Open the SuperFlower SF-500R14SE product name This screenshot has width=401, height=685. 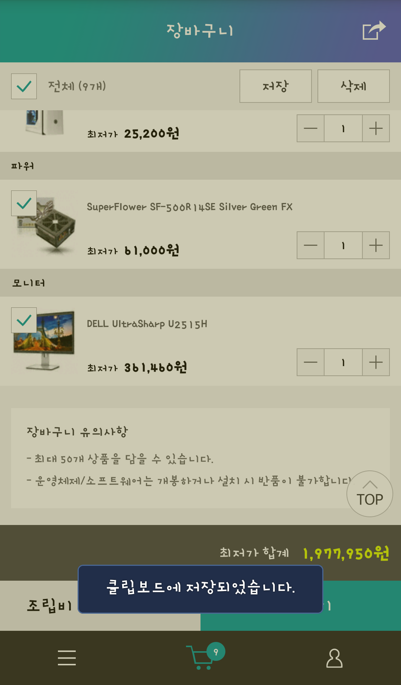190,207
